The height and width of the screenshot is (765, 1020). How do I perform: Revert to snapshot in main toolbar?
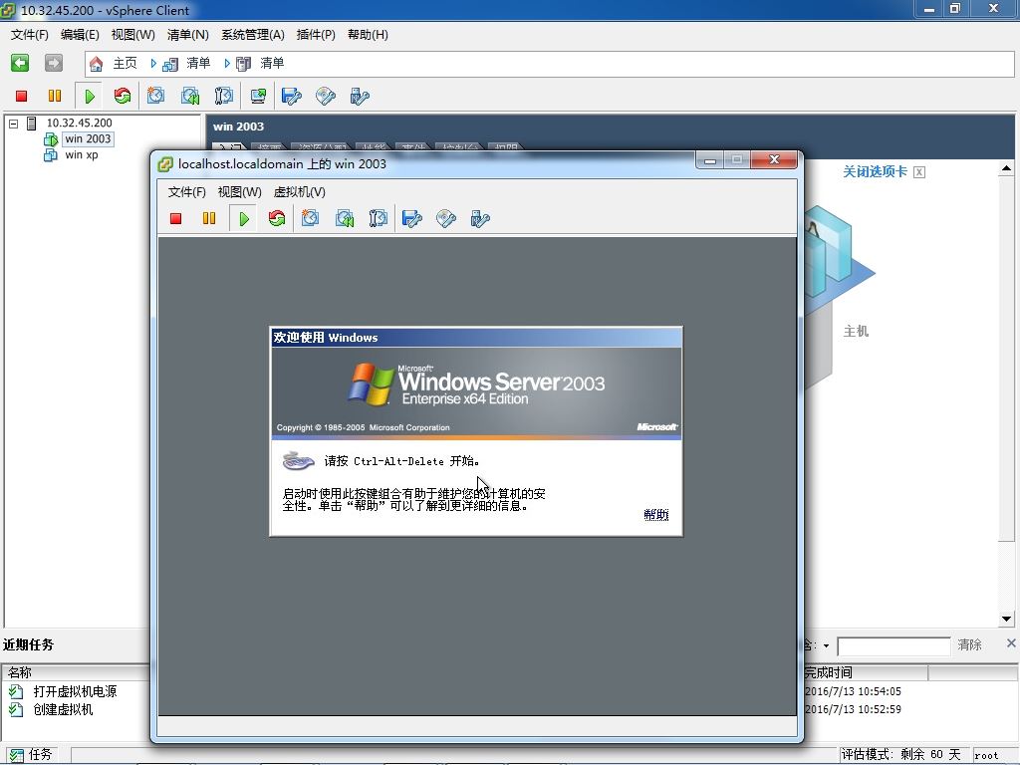point(190,97)
